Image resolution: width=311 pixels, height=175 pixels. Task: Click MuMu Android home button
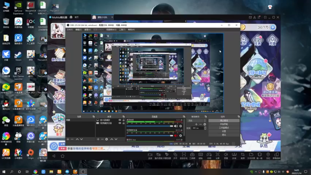63,156
